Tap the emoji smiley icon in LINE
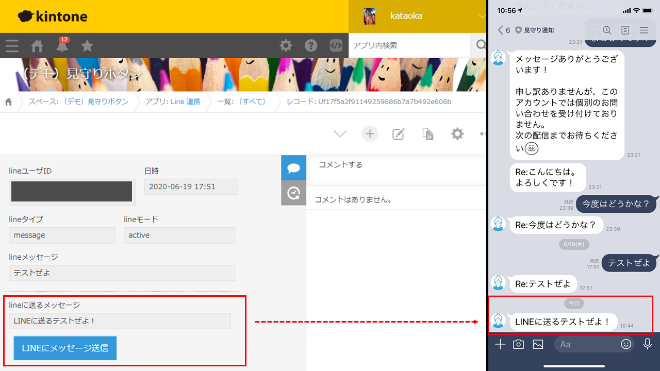This screenshot has height=371, width=660. [x=626, y=344]
